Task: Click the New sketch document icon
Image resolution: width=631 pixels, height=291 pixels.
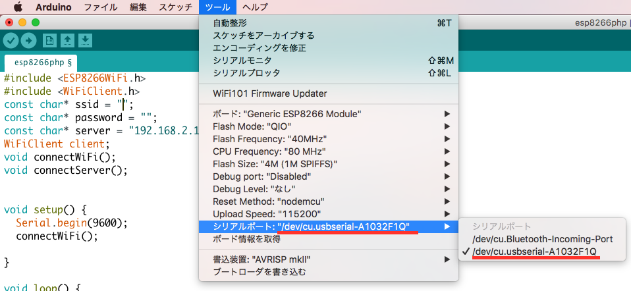Action: [x=49, y=40]
